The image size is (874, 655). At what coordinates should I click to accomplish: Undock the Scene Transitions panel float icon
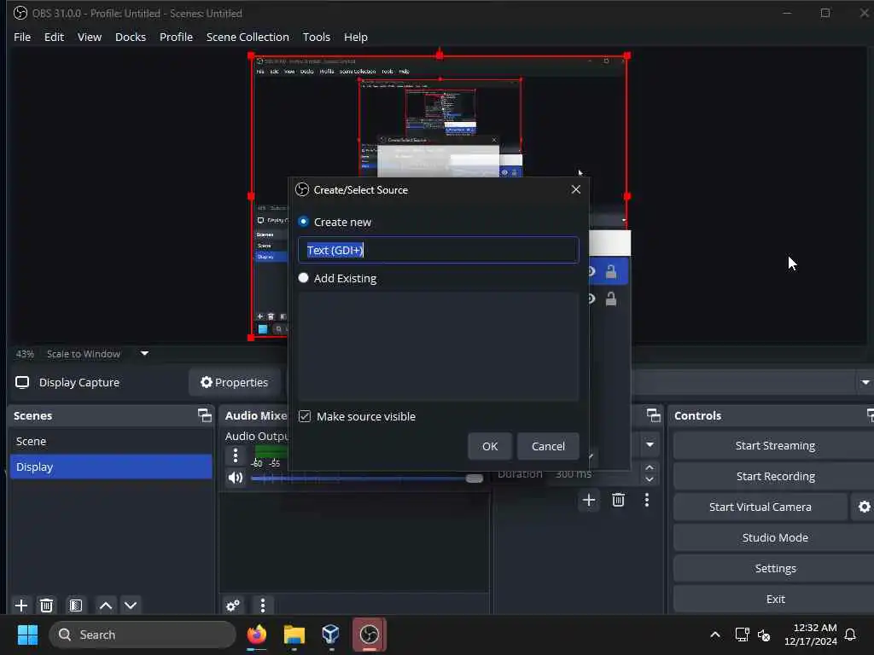[x=653, y=415]
